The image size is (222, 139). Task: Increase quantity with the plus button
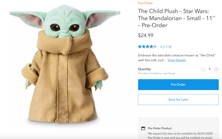tap(216, 69)
